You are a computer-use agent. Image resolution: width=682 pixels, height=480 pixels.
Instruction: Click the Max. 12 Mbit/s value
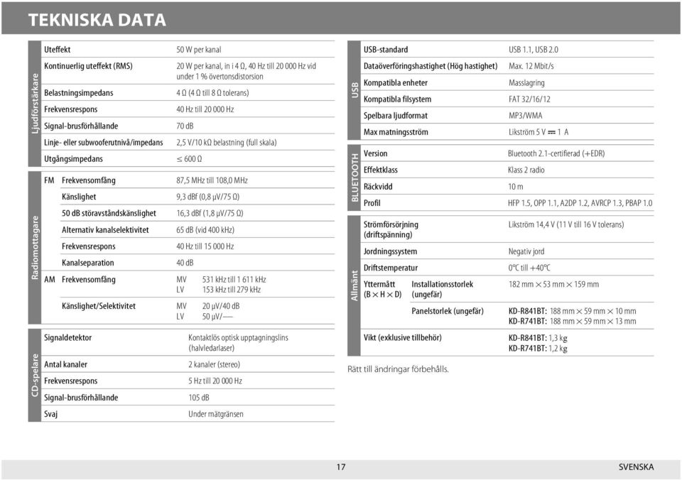click(x=531, y=66)
